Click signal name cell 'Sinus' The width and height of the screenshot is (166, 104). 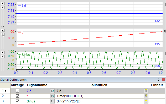(37, 101)
